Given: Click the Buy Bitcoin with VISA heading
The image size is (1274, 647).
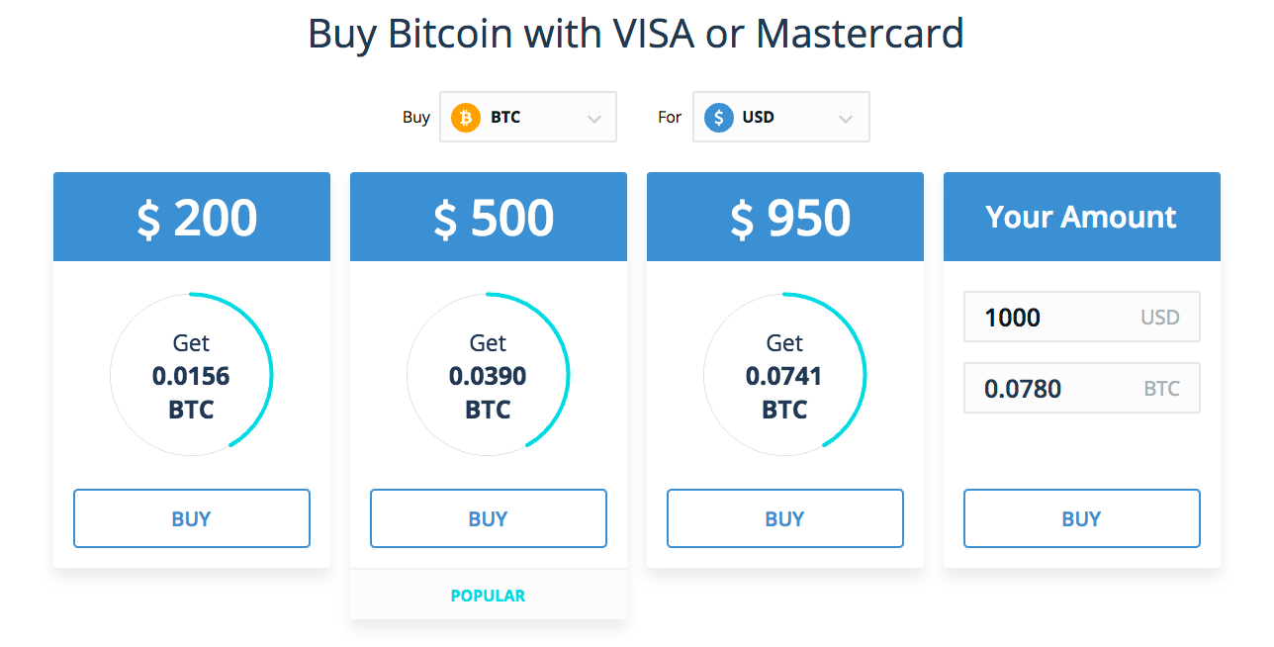Looking at the screenshot, I should pos(636,34).
